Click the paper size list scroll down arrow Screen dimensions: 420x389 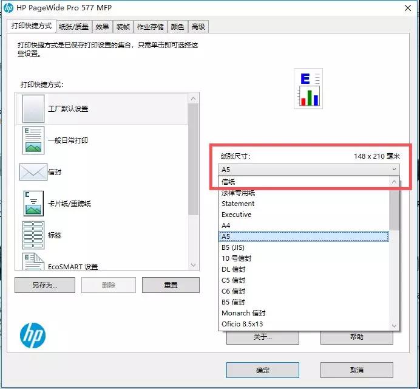point(394,325)
